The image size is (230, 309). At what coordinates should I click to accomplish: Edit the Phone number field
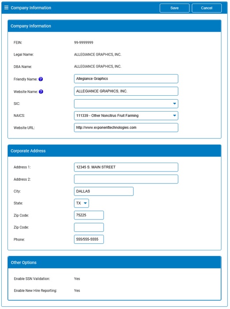[89, 239]
